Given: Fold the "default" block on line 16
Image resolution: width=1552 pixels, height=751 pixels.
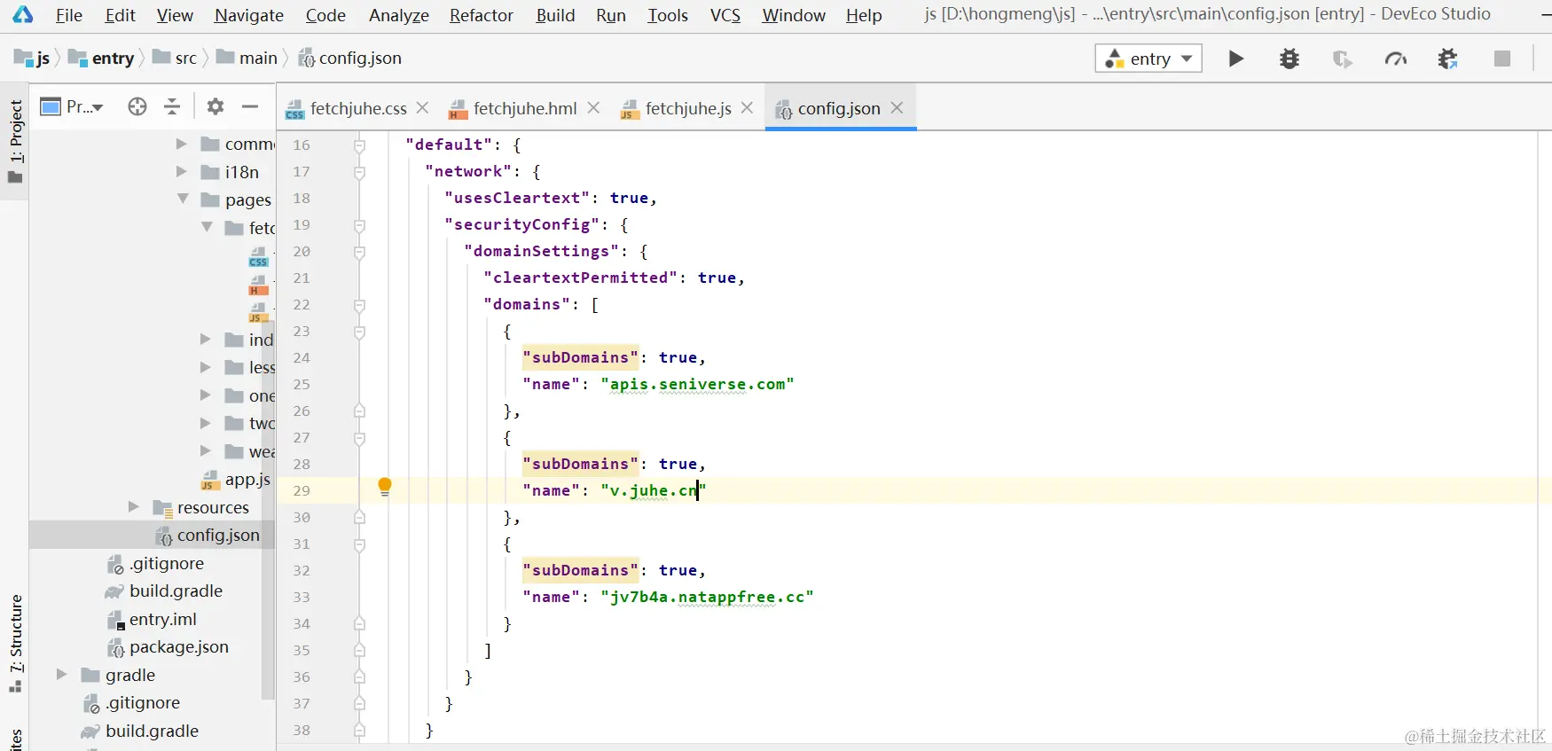Looking at the screenshot, I should pyautogui.click(x=359, y=145).
